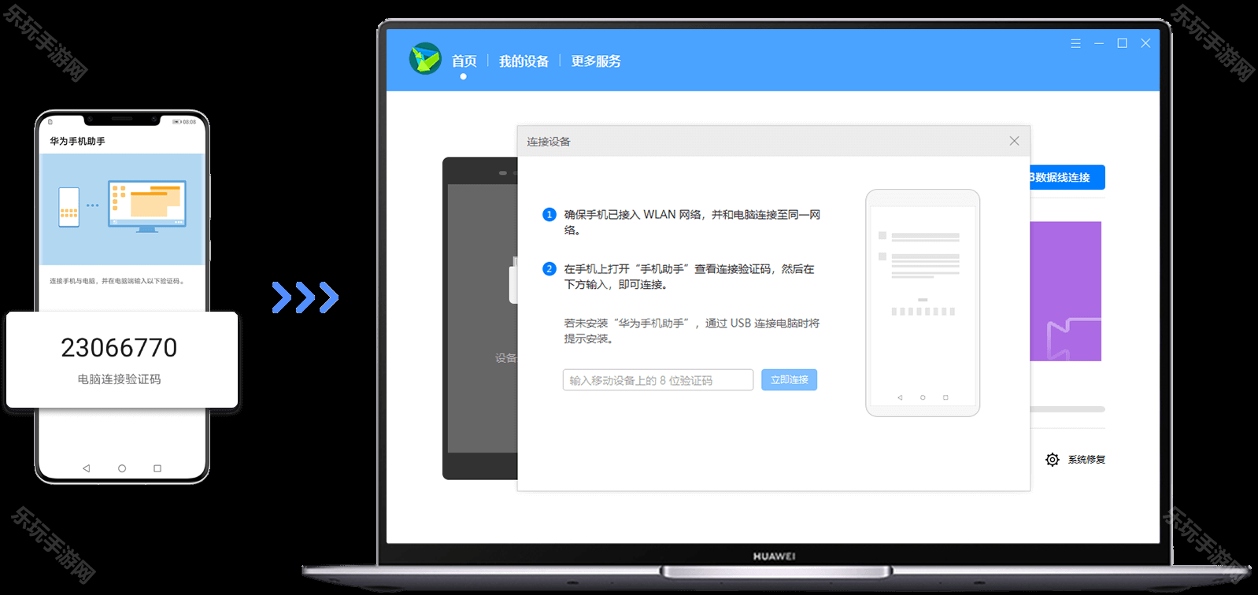Tap the home circle on the phone
Image resolution: width=1258 pixels, height=595 pixels.
122,468
